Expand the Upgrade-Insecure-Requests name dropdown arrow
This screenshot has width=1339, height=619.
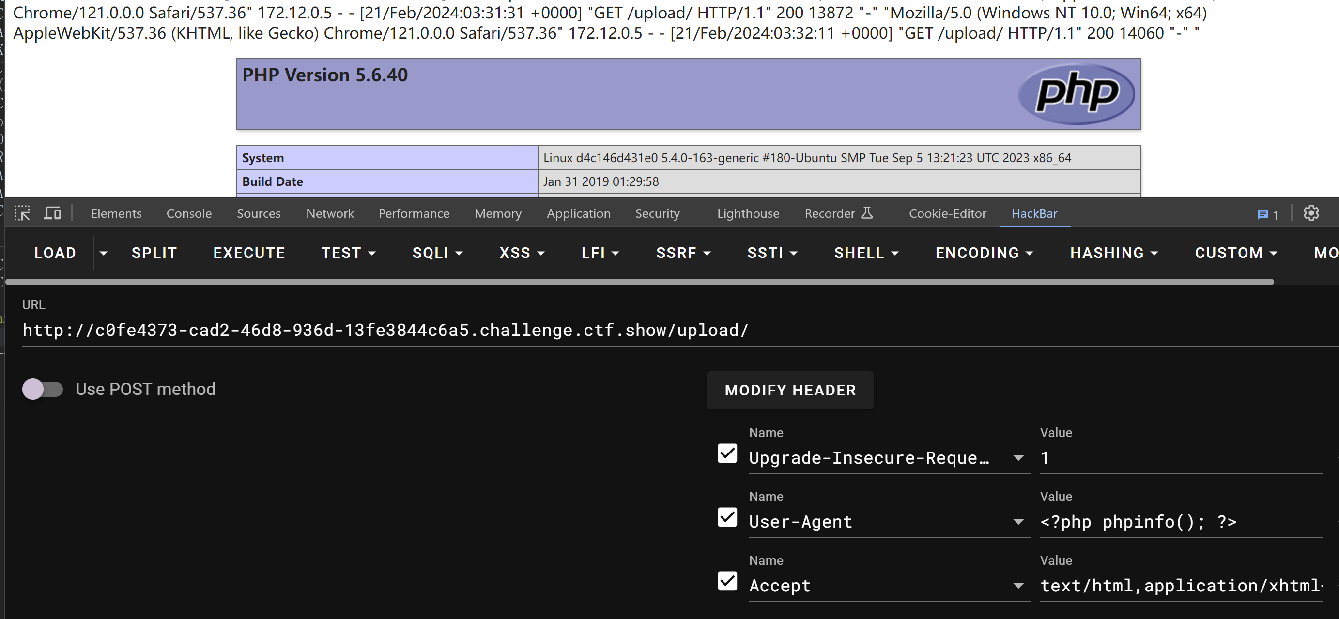point(1018,458)
